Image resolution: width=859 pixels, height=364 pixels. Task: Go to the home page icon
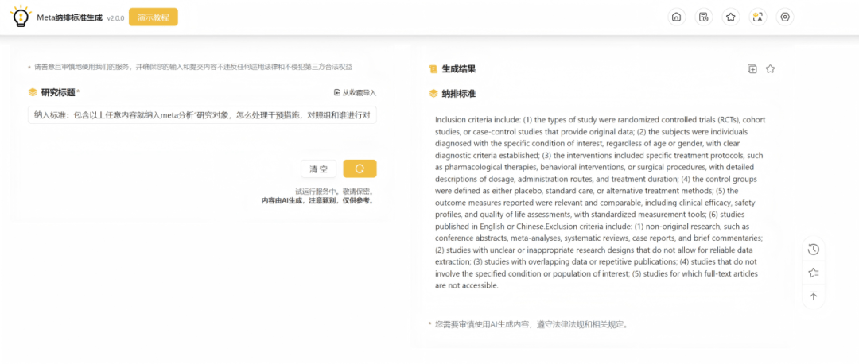tap(676, 17)
